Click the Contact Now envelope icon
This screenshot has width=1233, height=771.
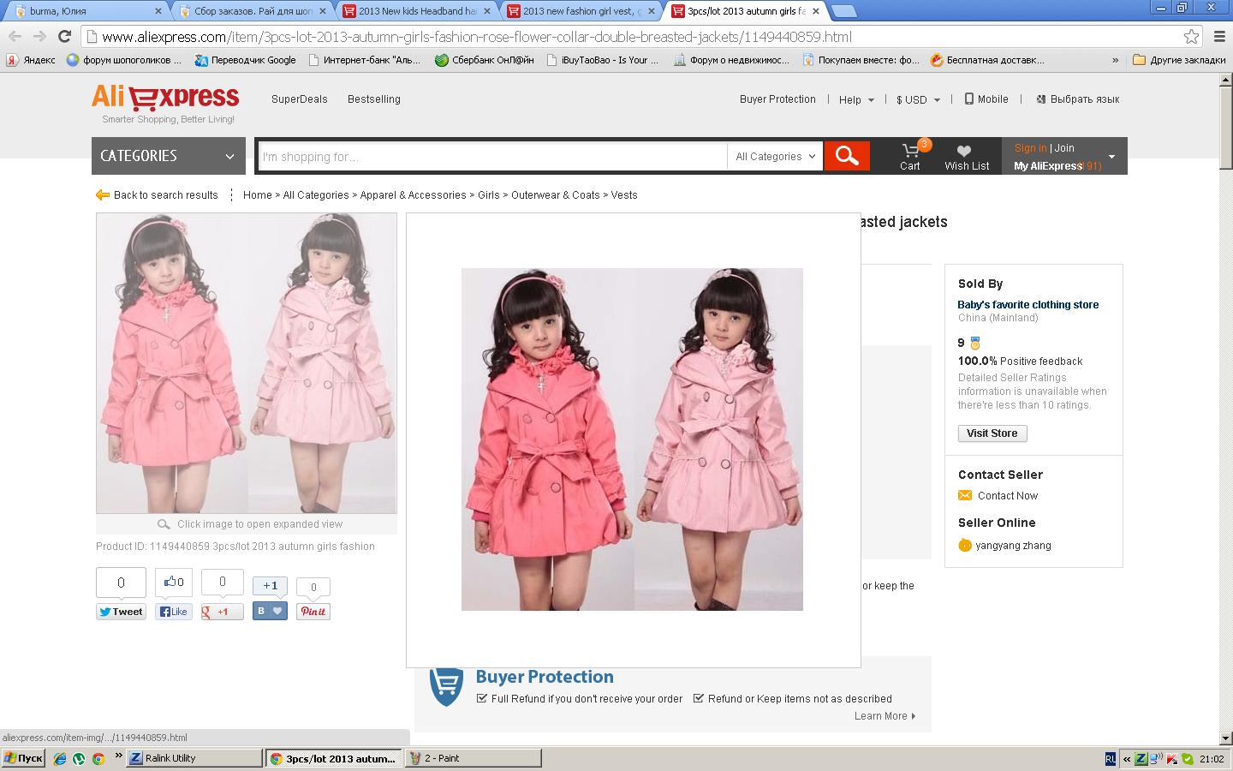tap(965, 495)
